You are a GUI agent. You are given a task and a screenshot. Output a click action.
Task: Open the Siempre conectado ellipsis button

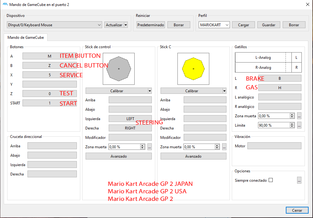pos(299,180)
